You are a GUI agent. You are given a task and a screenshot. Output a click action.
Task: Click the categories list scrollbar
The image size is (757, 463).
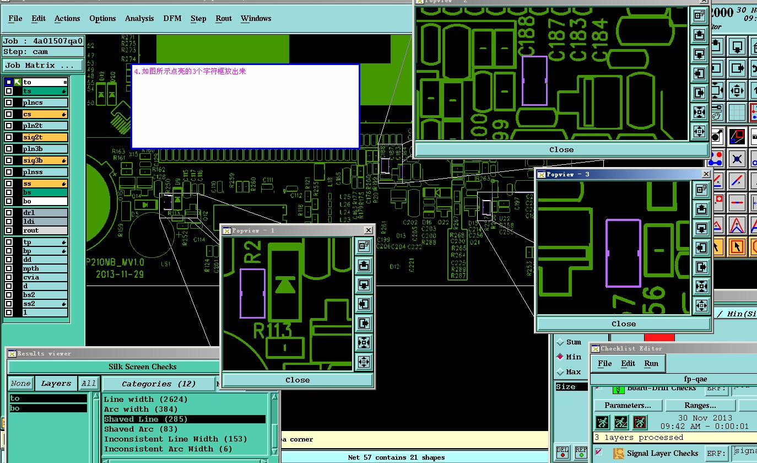point(274,424)
